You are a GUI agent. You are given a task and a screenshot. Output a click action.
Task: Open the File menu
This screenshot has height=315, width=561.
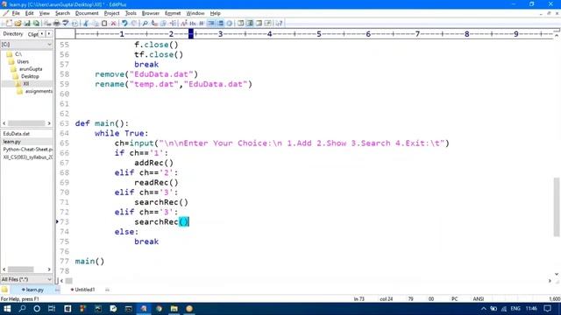pyautogui.click(x=16, y=13)
